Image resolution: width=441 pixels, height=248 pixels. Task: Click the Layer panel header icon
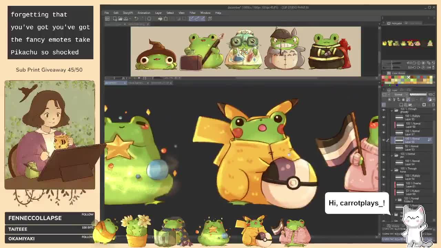tap(389, 90)
